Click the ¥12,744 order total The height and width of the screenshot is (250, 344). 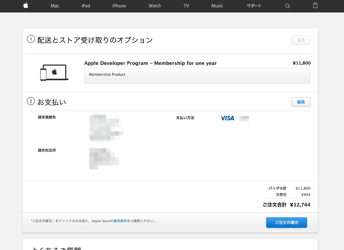tap(300, 205)
